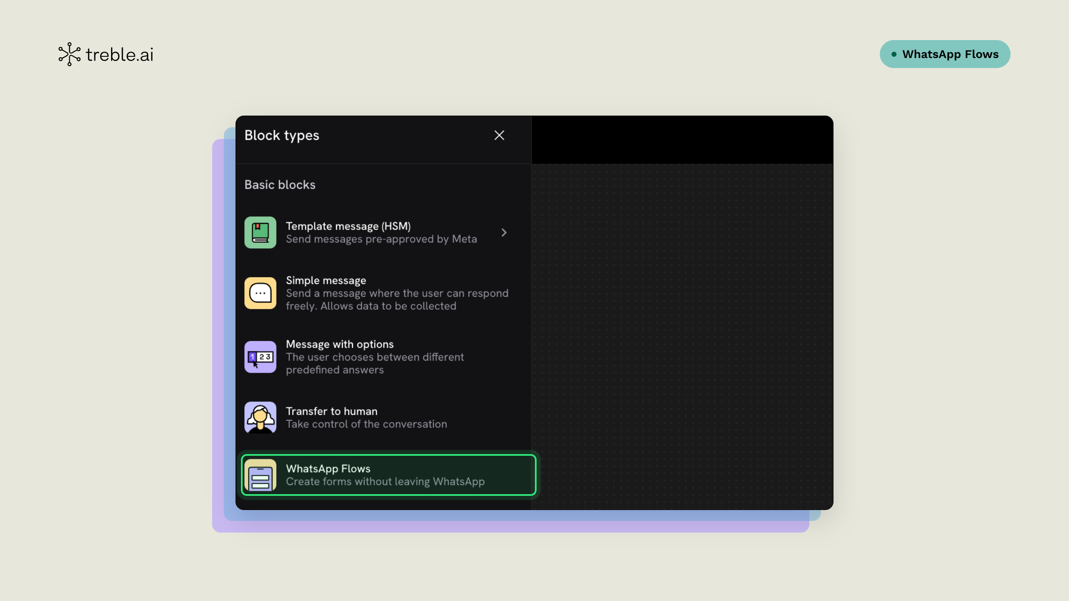Click 'The user chooses between different' description
This screenshot has width=1069, height=601.
(375, 357)
